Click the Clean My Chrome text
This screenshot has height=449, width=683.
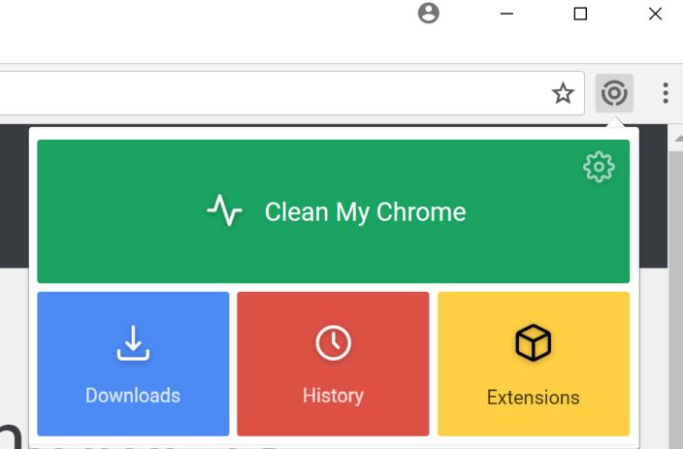tap(365, 211)
